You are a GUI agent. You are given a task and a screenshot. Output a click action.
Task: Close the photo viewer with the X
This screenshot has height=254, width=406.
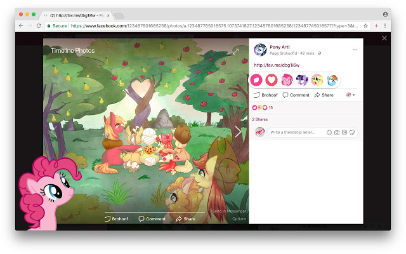click(384, 38)
